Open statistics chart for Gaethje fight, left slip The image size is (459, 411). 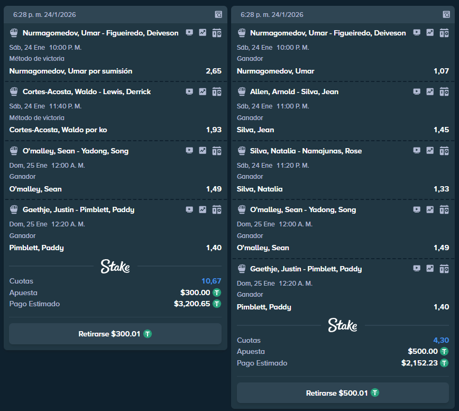(203, 209)
